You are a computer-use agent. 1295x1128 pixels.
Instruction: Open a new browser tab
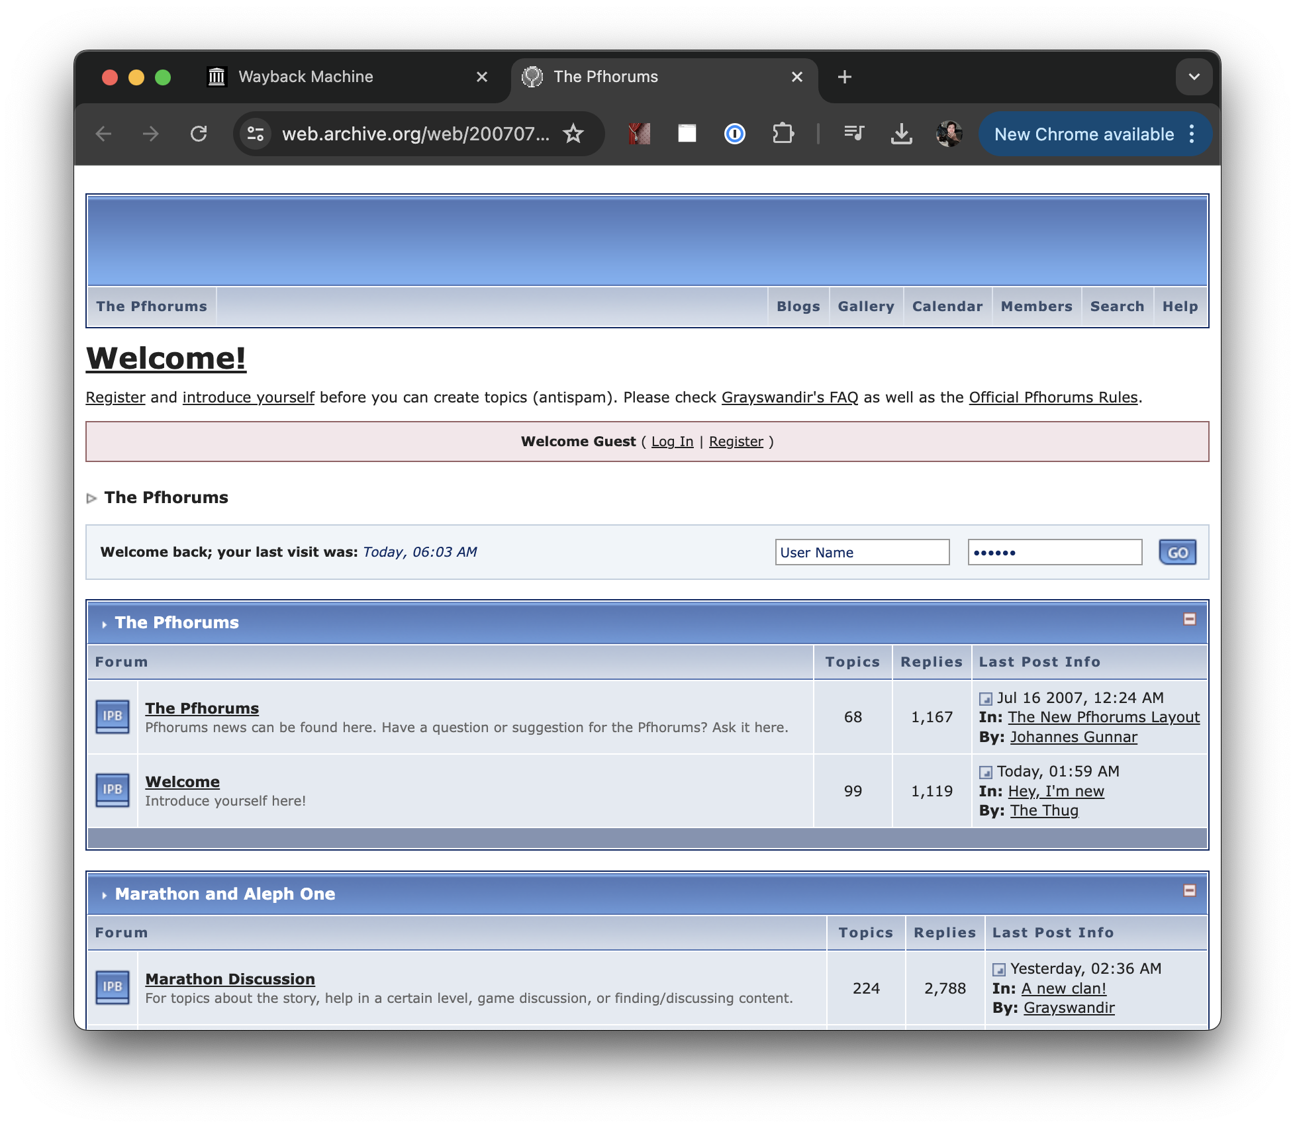[x=844, y=77]
